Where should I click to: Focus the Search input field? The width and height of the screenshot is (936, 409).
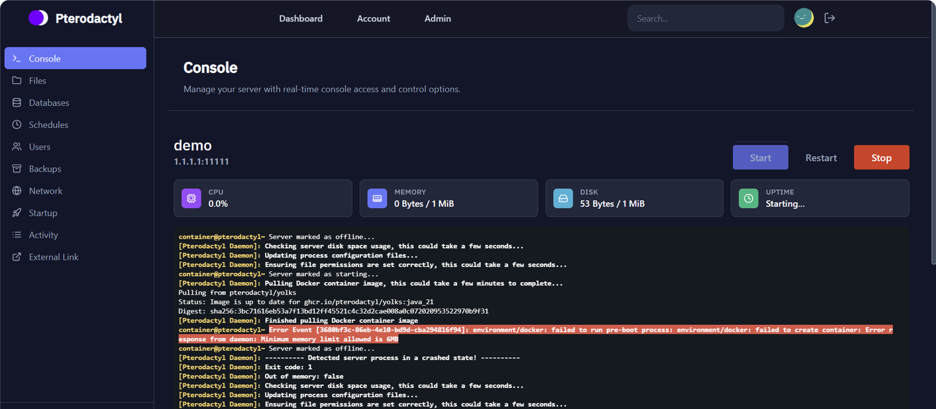pyautogui.click(x=705, y=19)
